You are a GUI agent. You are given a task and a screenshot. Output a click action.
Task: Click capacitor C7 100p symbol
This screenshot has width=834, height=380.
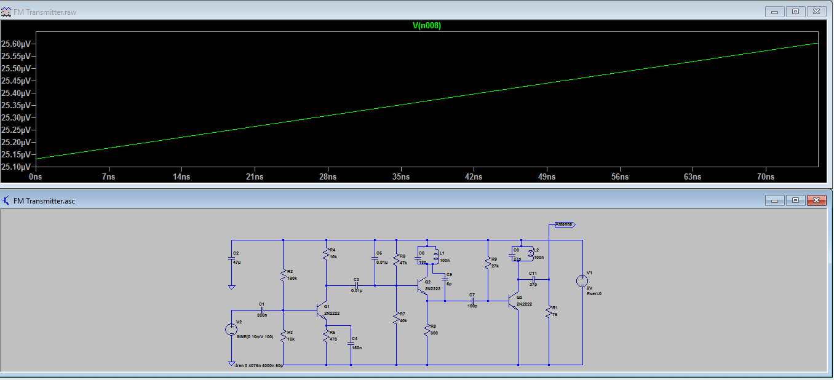[474, 301]
